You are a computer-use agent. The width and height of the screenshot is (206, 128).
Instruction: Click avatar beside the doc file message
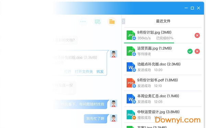[114, 54]
